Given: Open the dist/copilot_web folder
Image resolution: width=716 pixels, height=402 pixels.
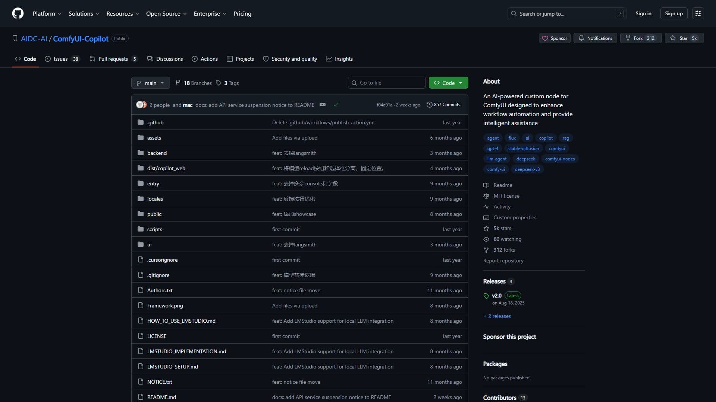Looking at the screenshot, I should coord(166,168).
